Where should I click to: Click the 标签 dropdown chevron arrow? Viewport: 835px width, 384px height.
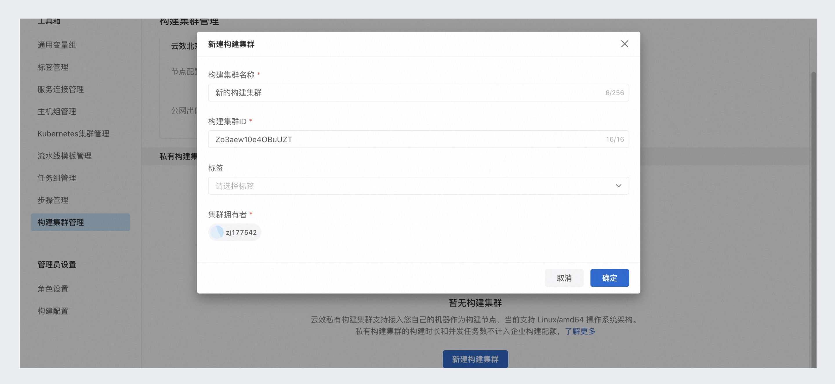tap(618, 186)
